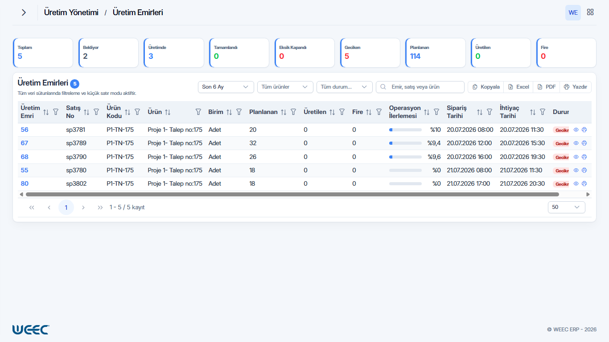
Task: Open production order 68
Action: [x=25, y=157]
